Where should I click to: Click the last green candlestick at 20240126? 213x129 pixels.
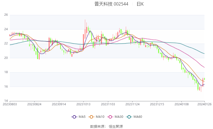(x=204, y=79)
